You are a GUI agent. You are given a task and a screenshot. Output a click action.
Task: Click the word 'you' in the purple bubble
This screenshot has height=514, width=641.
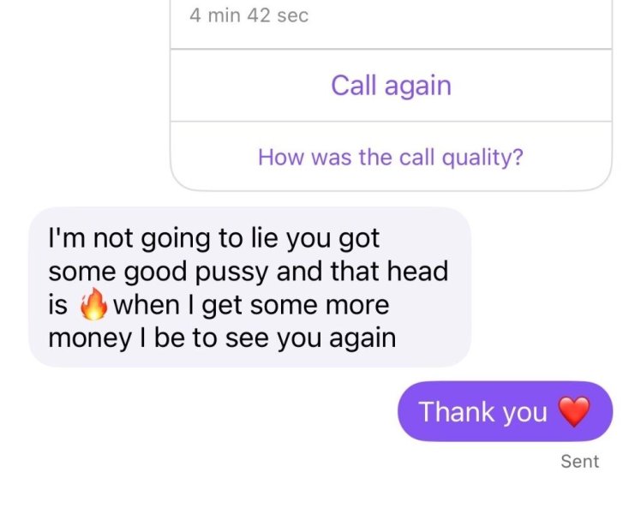pyautogui.click(x=524, y=413)
